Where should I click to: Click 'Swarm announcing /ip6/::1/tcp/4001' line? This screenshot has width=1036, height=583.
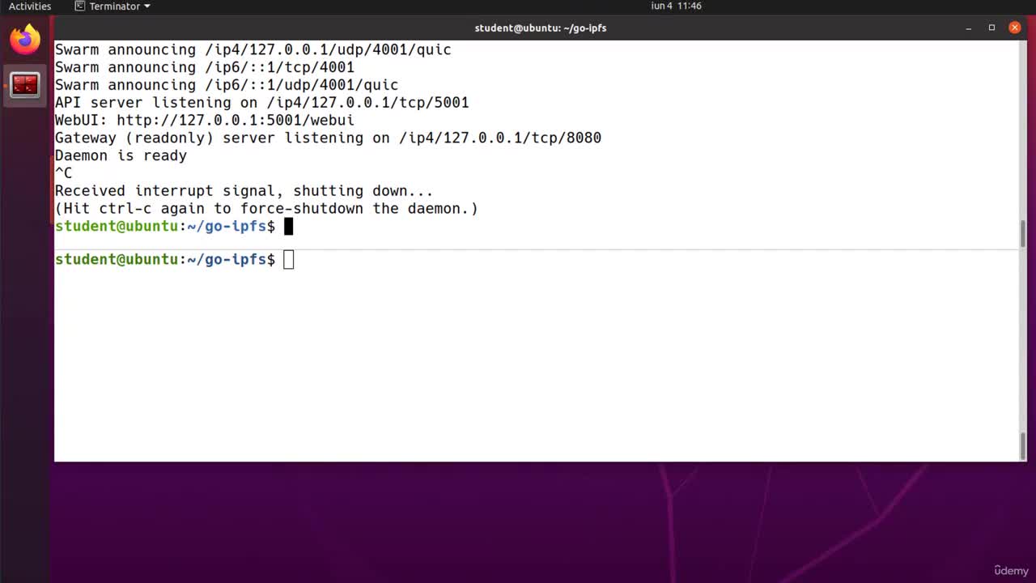(205, 67)
